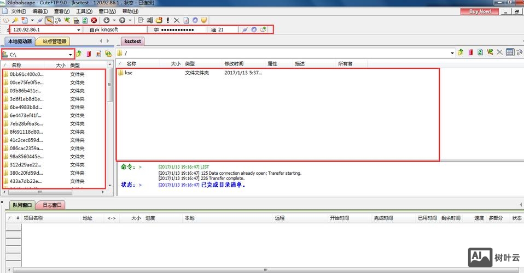Image resolution: width=524 pixels, height=273 pixels.
Task: Refresh the remote directory listing
Action: [480, 52]
